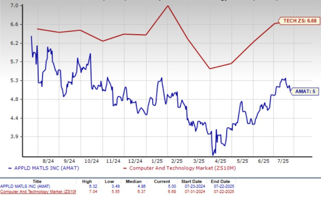Click the 9/24 x-axis label

pyautogui.click(x=69, y=161)
